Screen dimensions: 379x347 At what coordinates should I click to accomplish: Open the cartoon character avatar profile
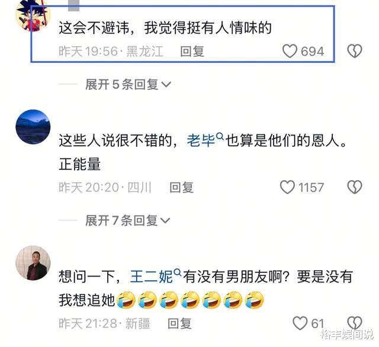pos(33,15)
